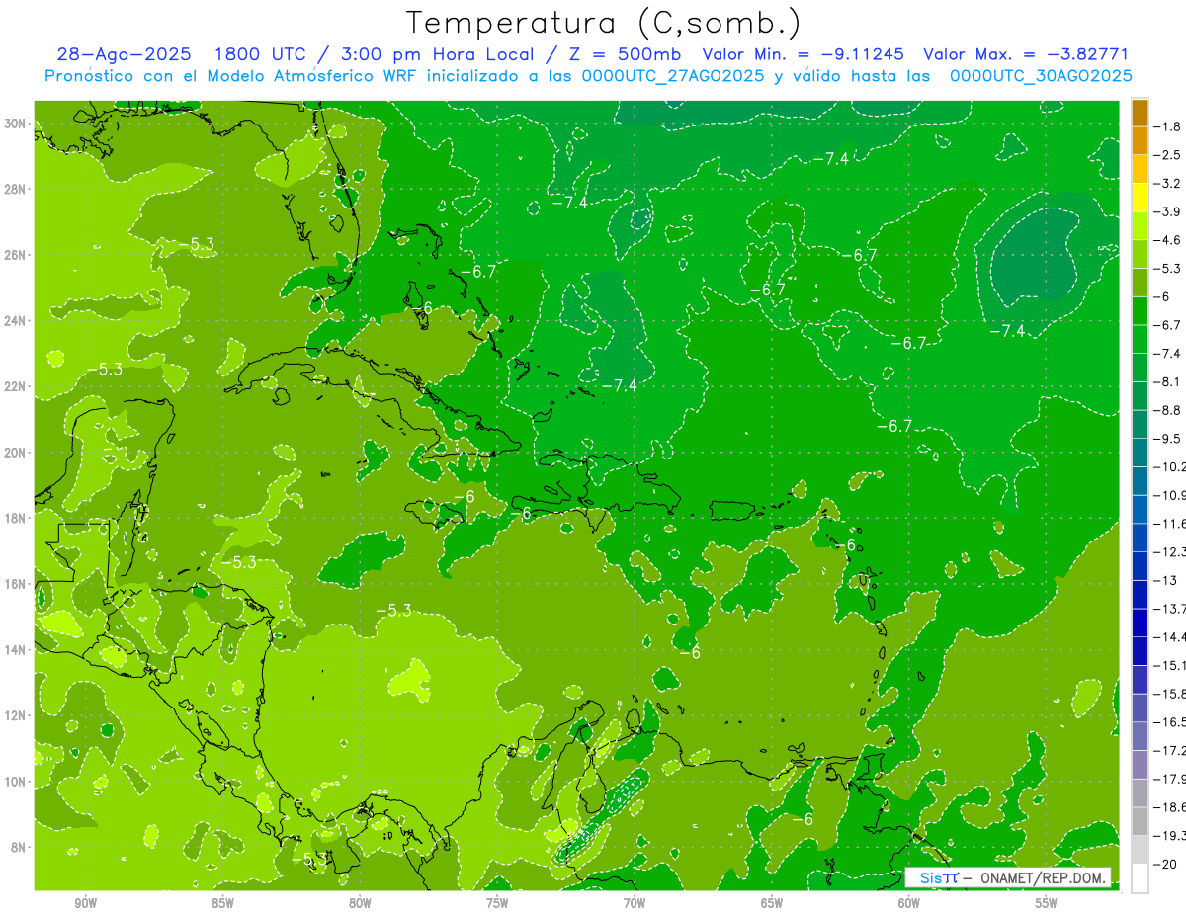Click the title "Temperatura (C,somb.)"
The width and height of the screenshot is (1186, 916).
pos(603,23)
